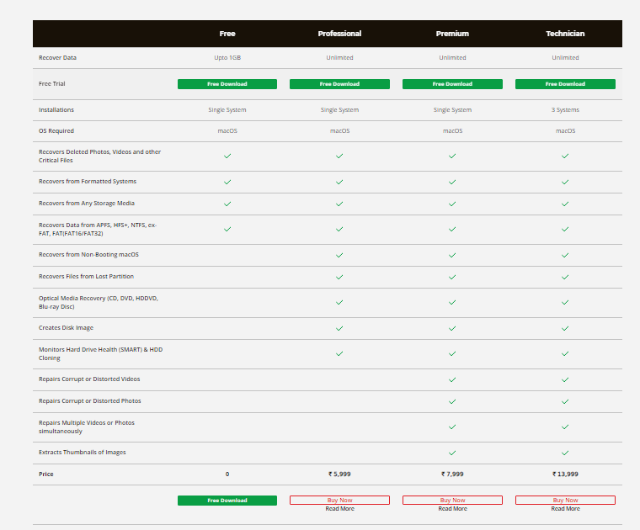
Task: Click the Premium checkmark for Repairs Corrupt or Distorted Videos
Action: tap(452, 380)
